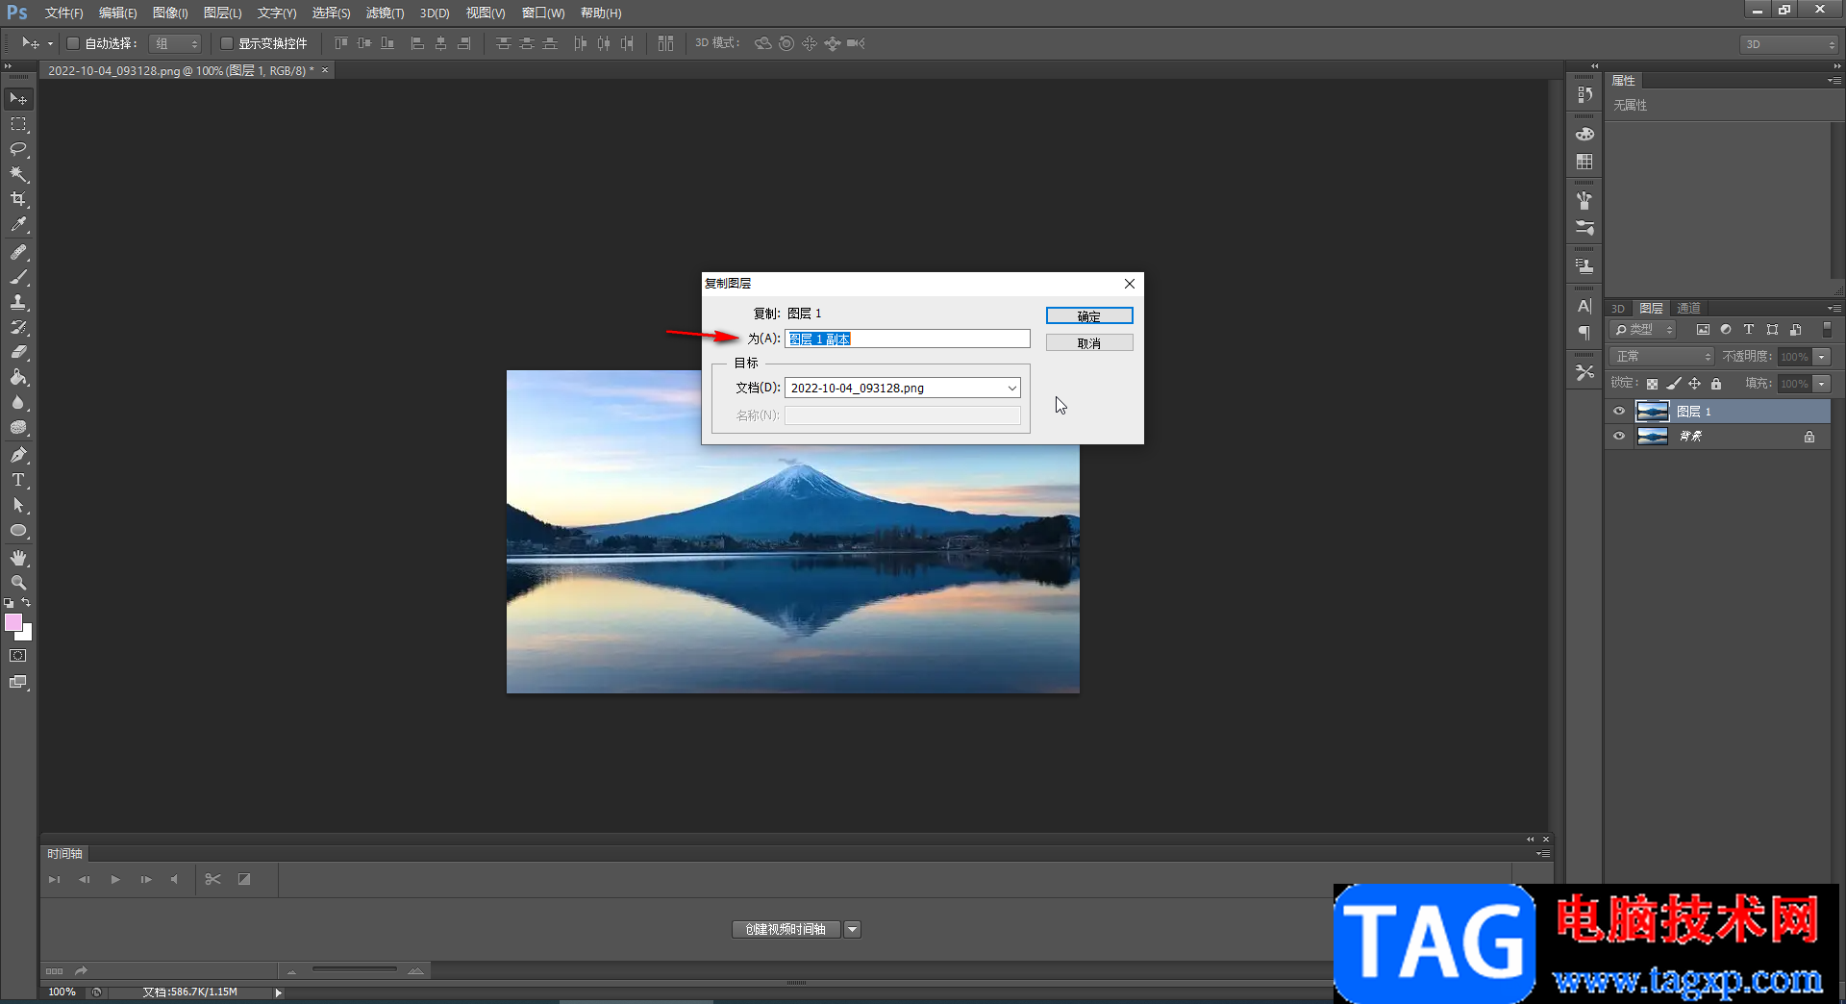1846x1004 pixels.
Task: Select the Eraser tool
Action: (18, 352)
